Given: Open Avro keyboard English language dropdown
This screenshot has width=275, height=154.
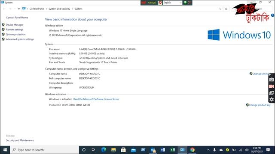Looking at the screenshot, I should 173,3.
